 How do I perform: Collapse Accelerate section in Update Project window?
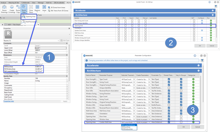tap(213, 11)
